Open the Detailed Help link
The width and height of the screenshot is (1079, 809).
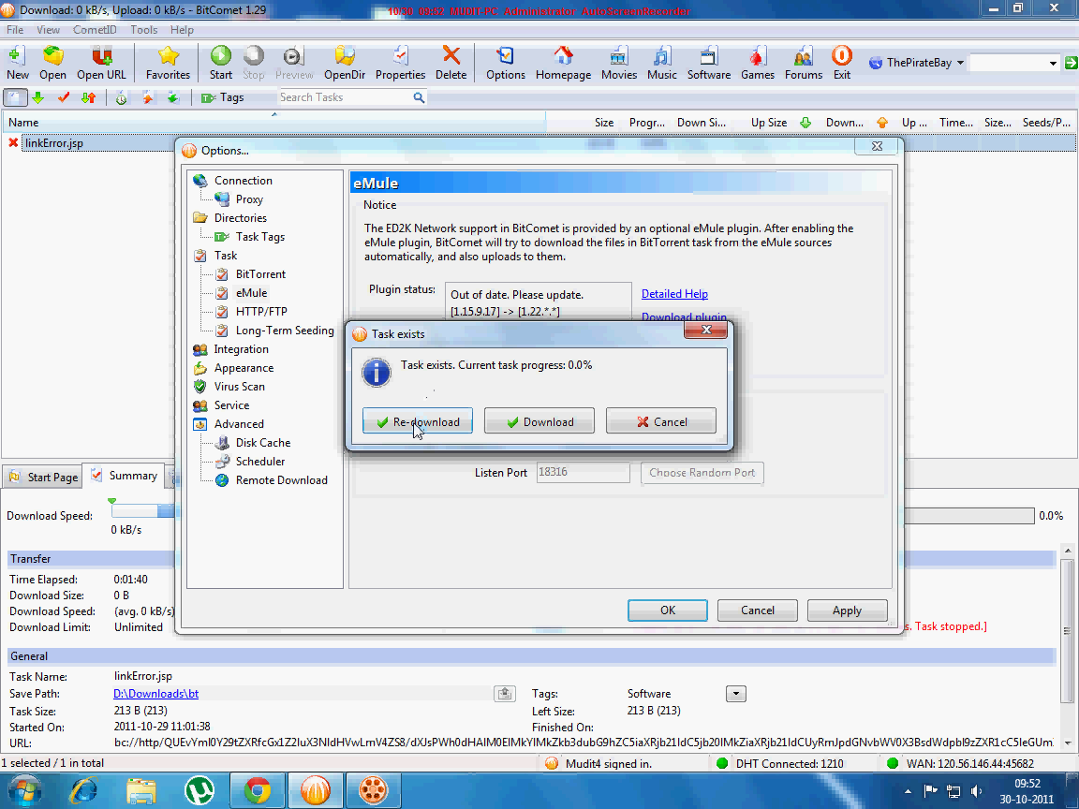coord(674,294)
